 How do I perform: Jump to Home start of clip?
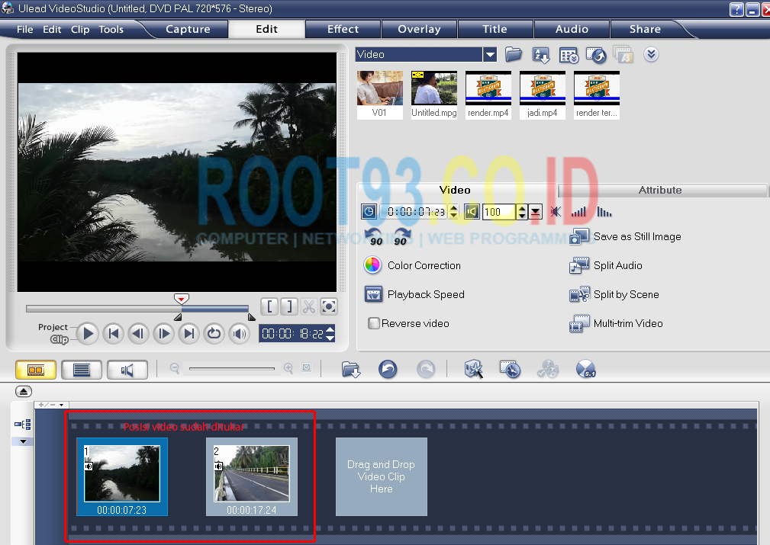pos(114,334)
